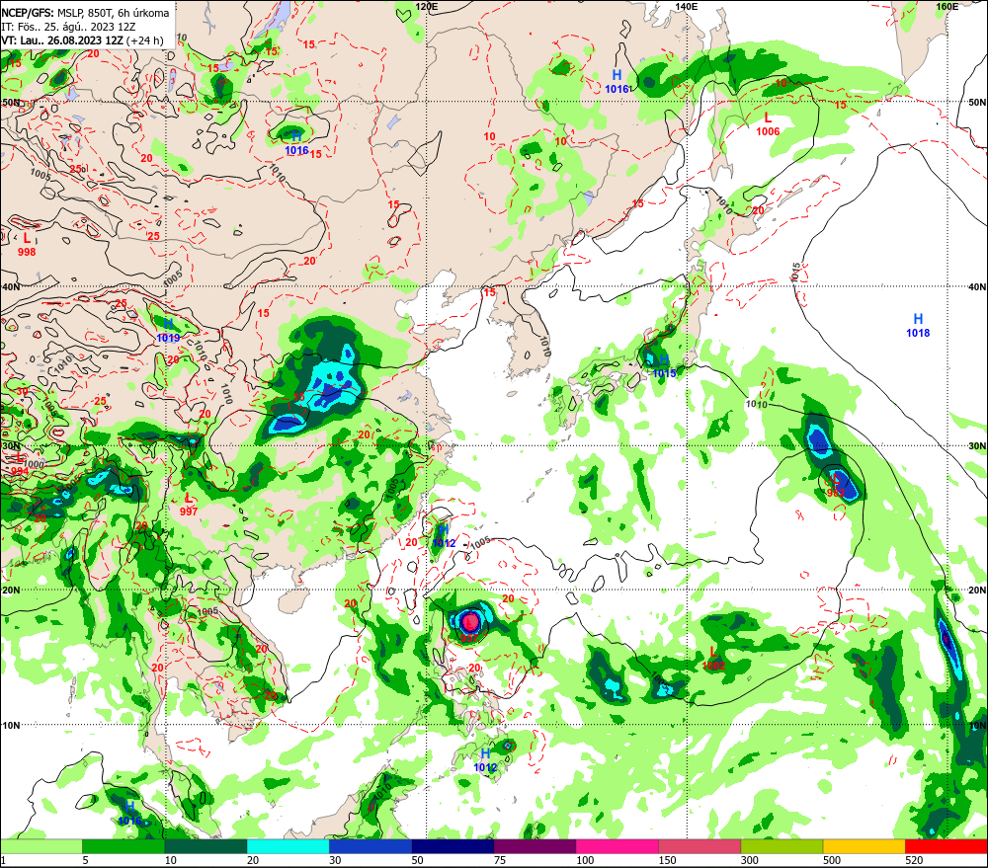Screen dimensions: 988x868
Task: Click the low labeled L 1006 near Sakhalin
Action: point(768,124)
